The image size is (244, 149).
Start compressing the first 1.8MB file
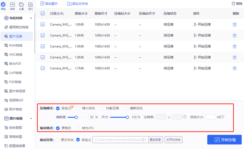202,24
